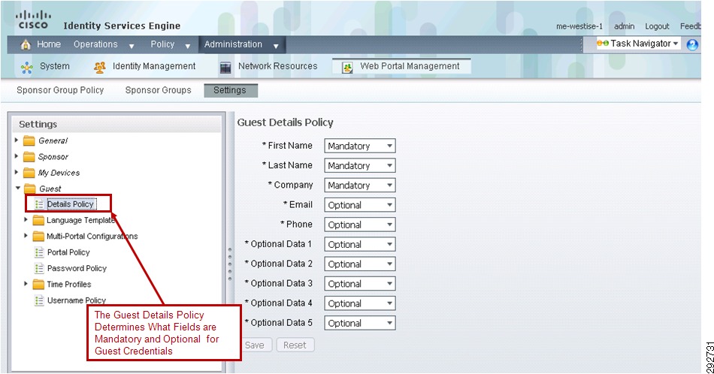Viewport: 714px width, 374px height.
Task: Expand the General tree node arrow
Action: tap(17, 140)
